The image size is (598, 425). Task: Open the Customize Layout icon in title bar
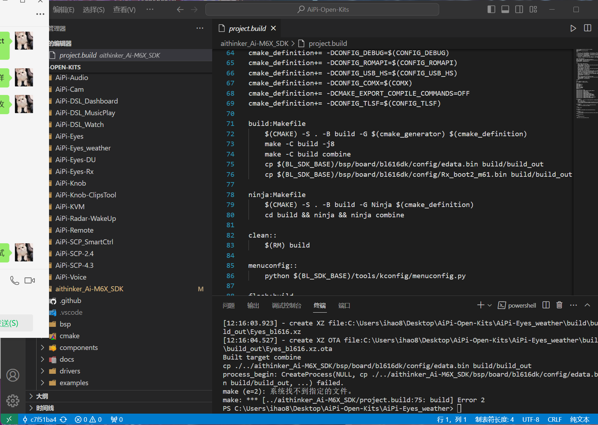(x=533, y=9)
